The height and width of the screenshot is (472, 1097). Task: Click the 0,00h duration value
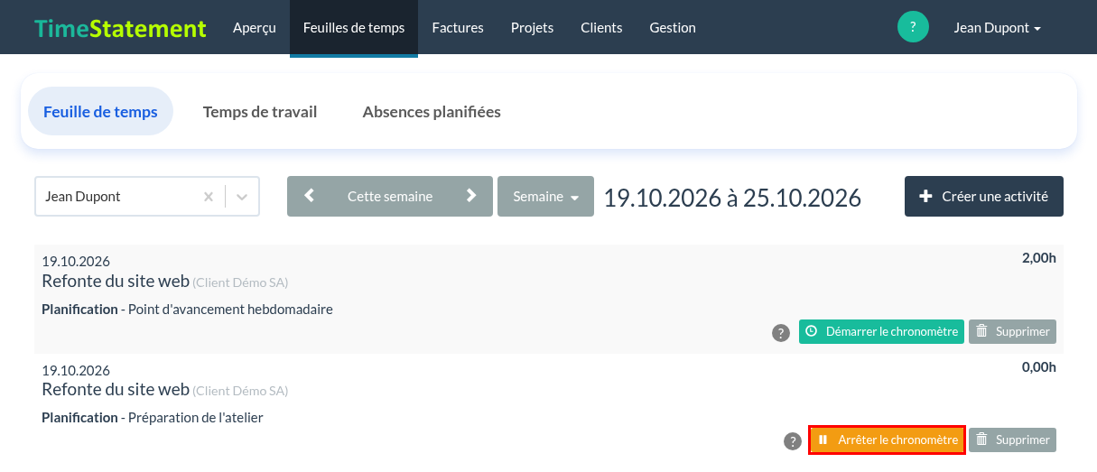click(1038, 366)
